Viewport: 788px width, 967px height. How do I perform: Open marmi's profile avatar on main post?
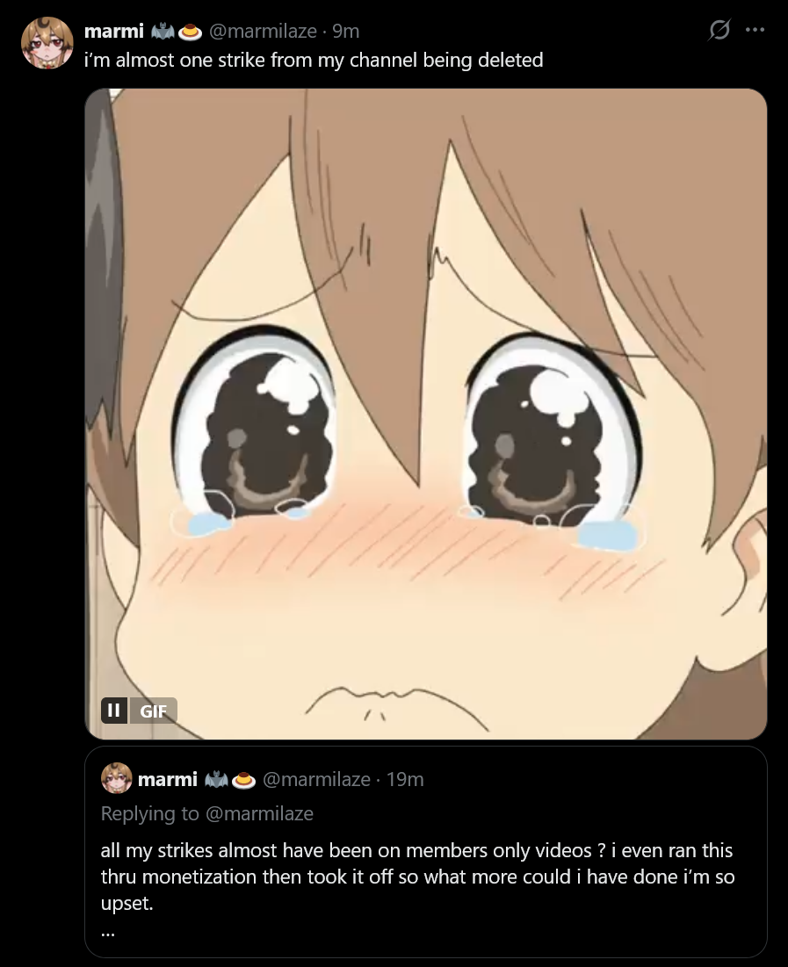click(47, 42)
